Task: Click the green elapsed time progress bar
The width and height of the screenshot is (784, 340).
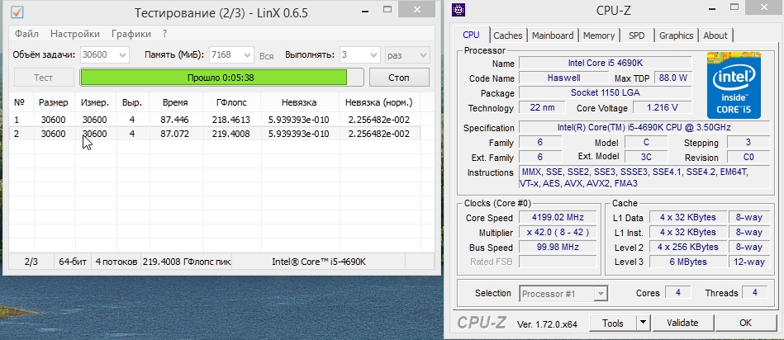Action: tap(221, 77)
